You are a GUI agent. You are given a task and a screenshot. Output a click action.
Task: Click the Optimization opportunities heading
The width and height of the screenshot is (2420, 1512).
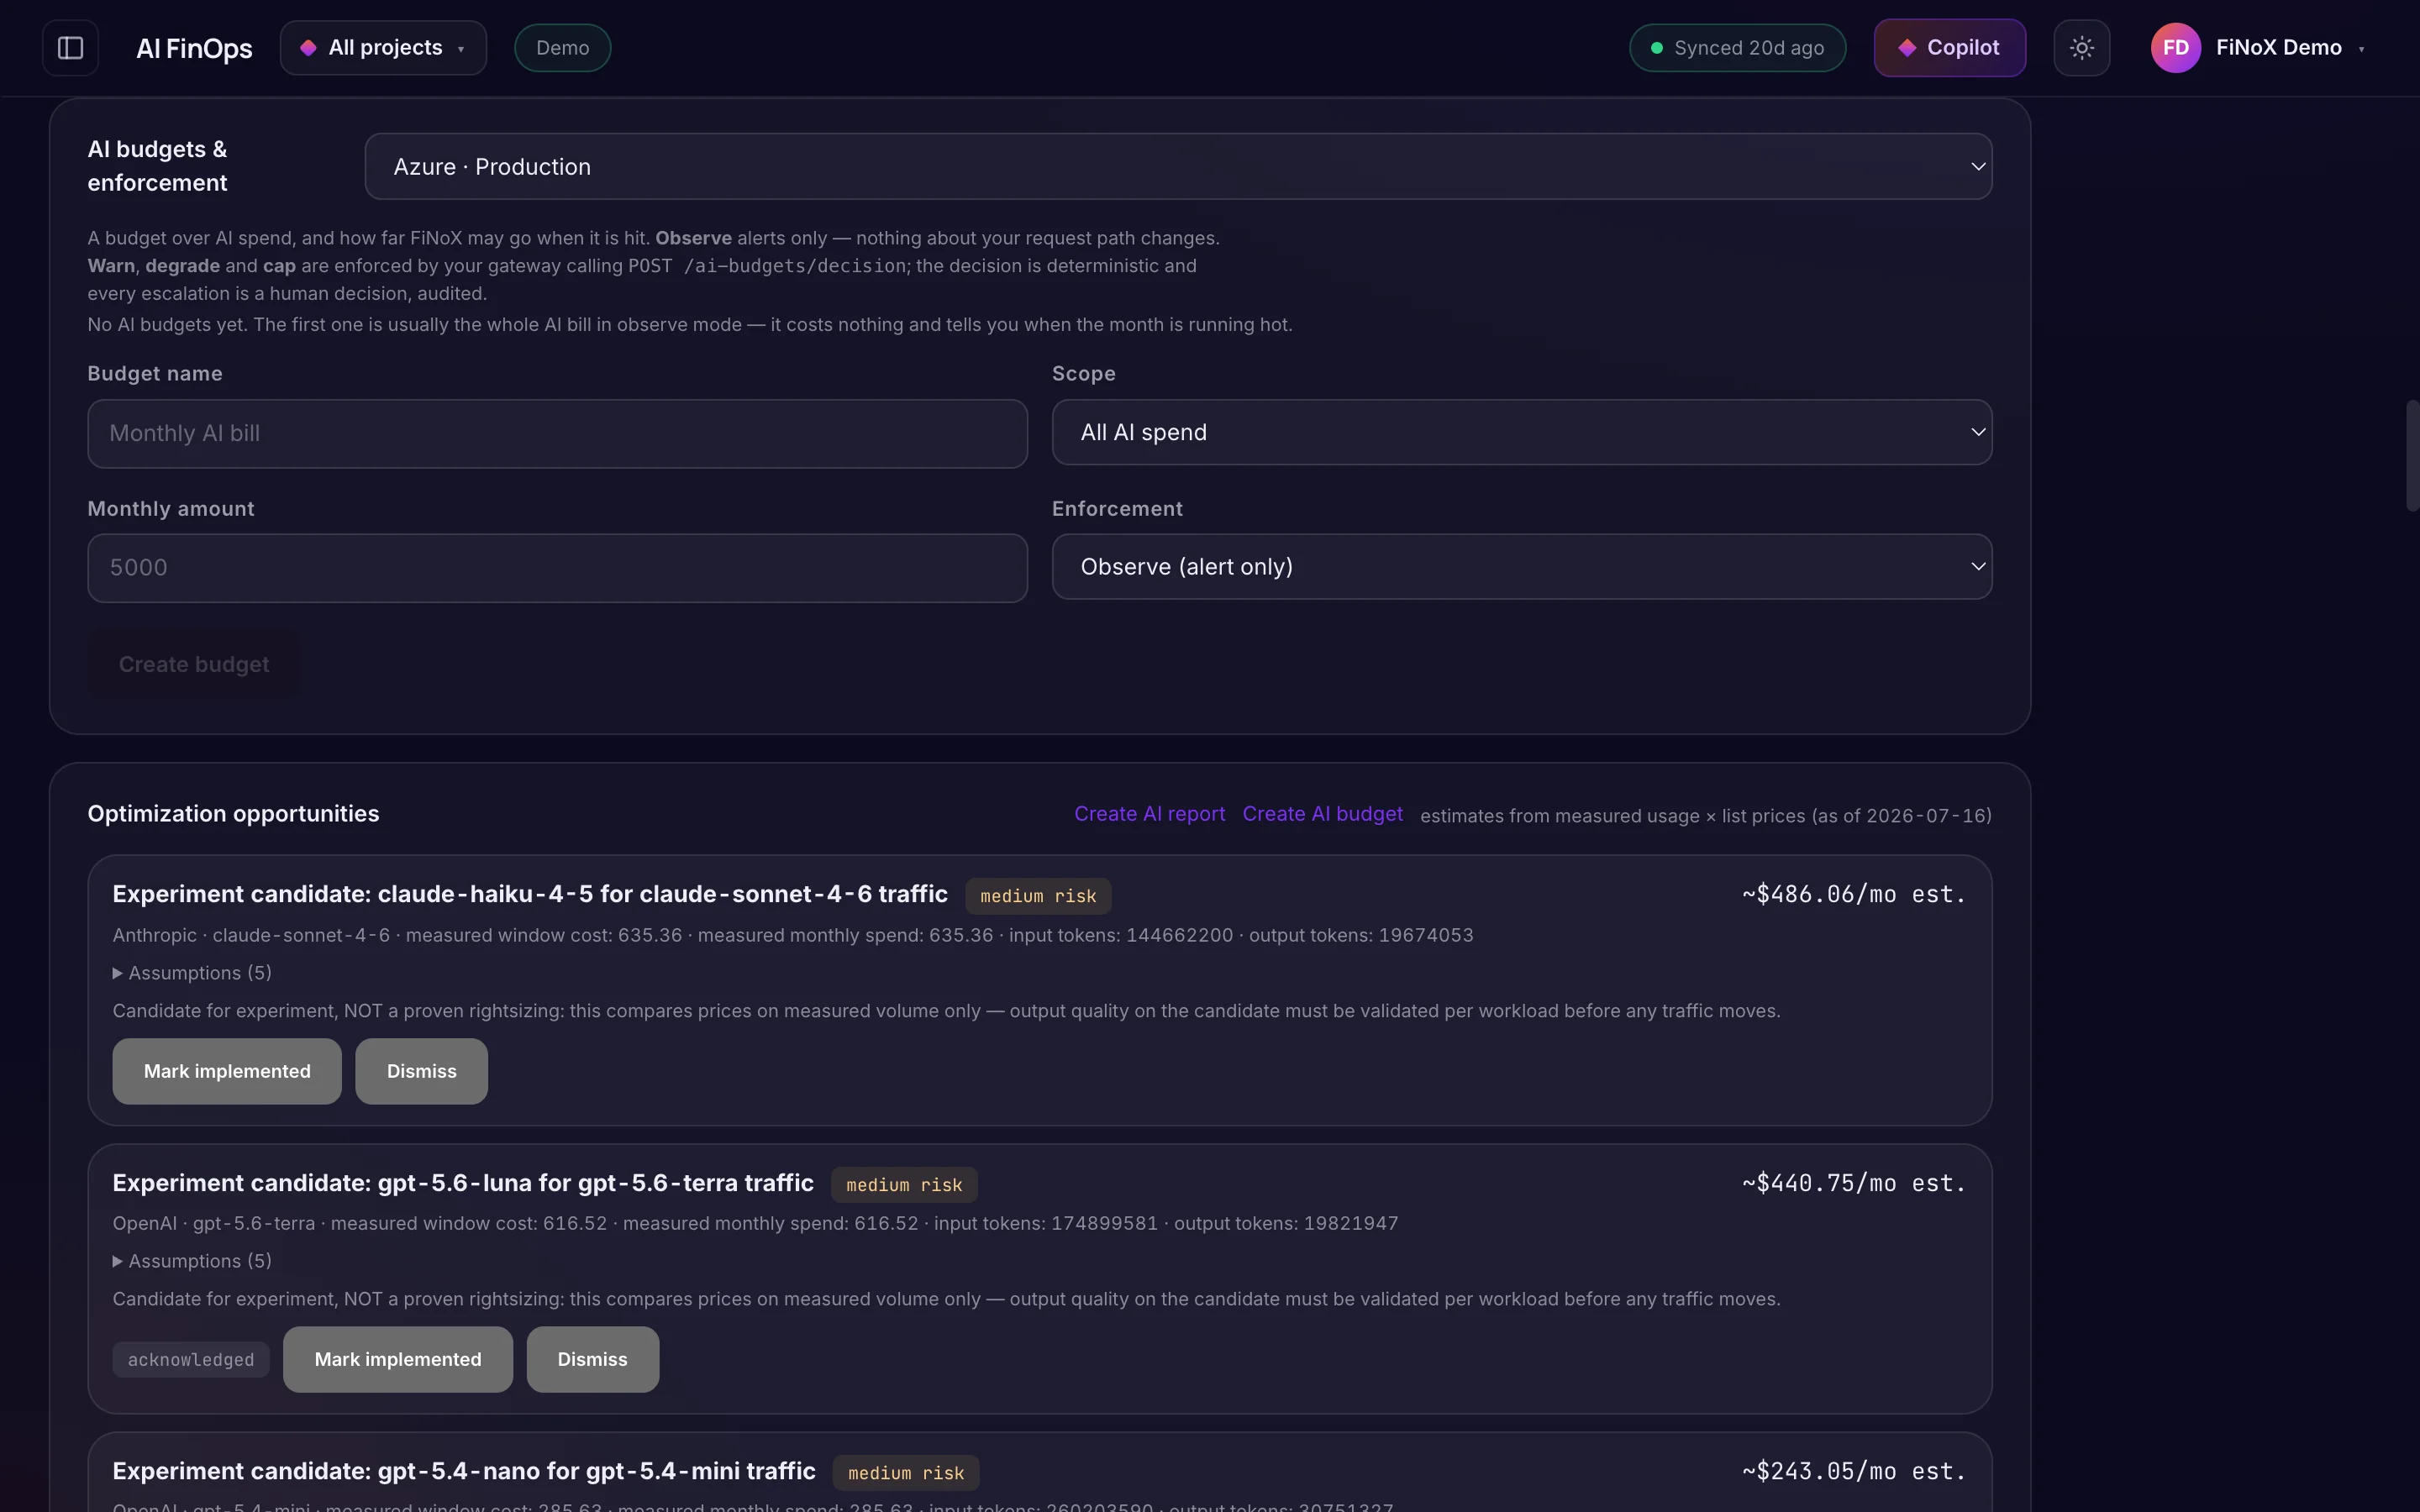coord(233,814)
